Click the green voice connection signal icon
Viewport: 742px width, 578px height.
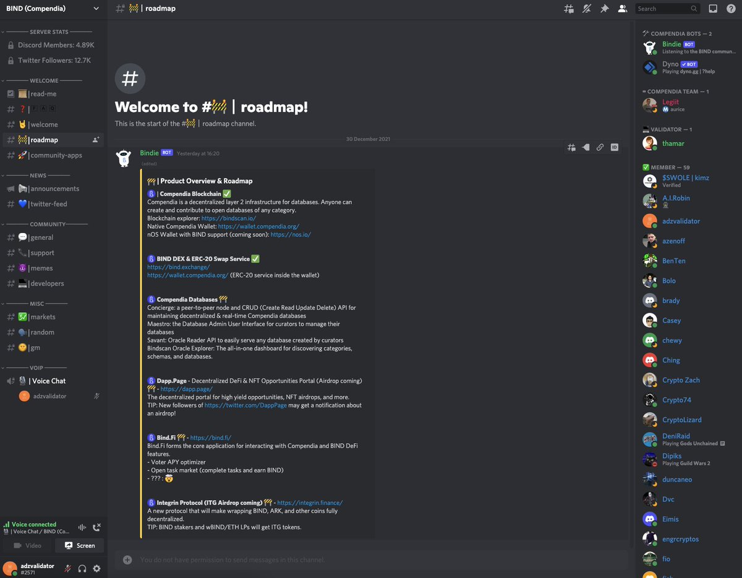click(x=6, y=524)
